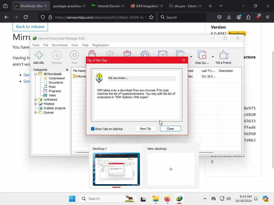Select the Video category

click(52, 95)
